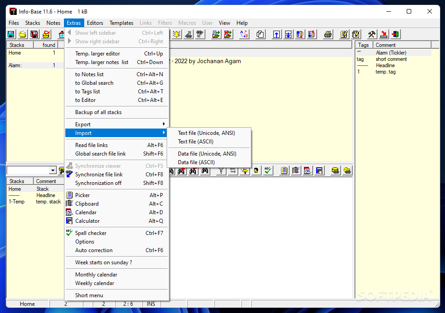Screen dimensions: 445x313
Task: Turn Synchronization off in Extras menu
Action: [x=117, y=183]
